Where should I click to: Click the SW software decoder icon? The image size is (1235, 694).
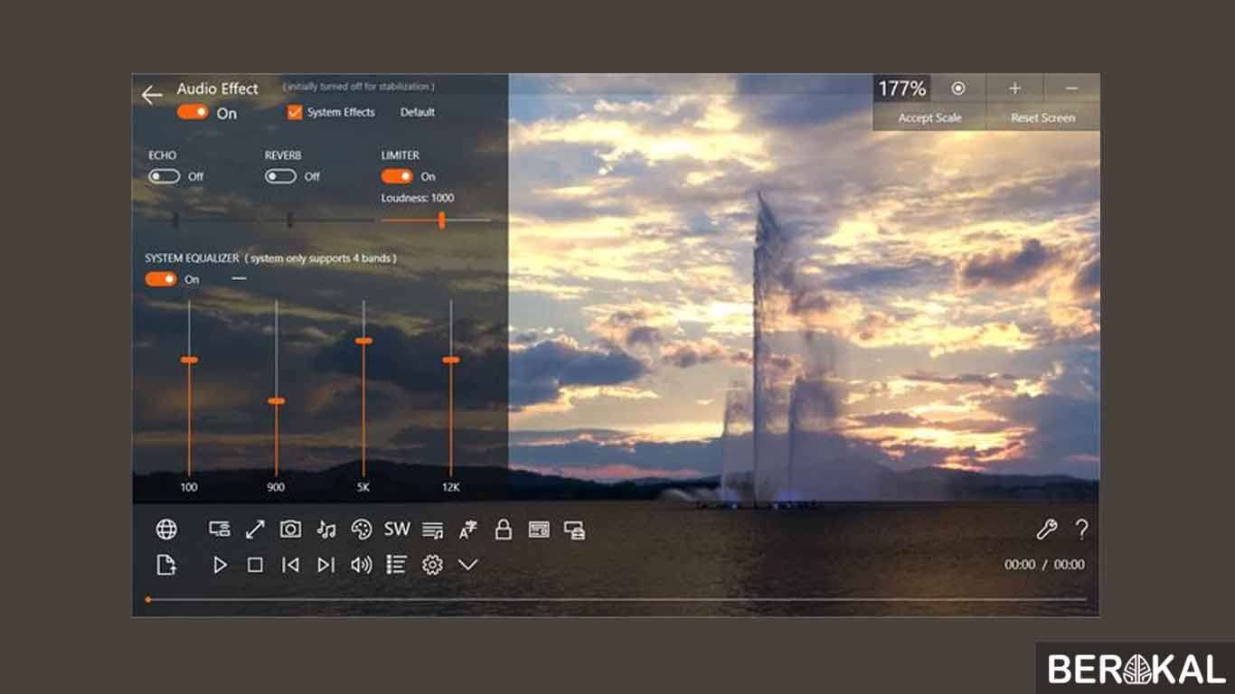click(396, 530)
